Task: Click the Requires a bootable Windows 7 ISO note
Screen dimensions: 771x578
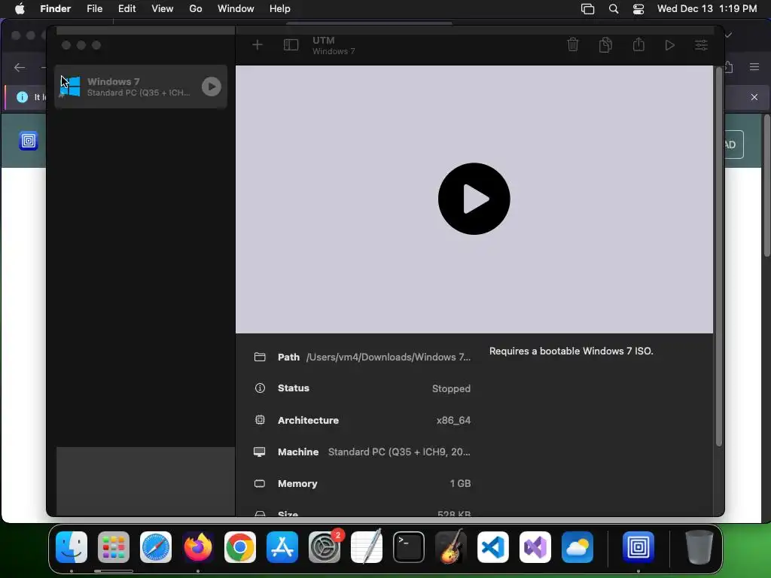Action: (x=571, y=351)
